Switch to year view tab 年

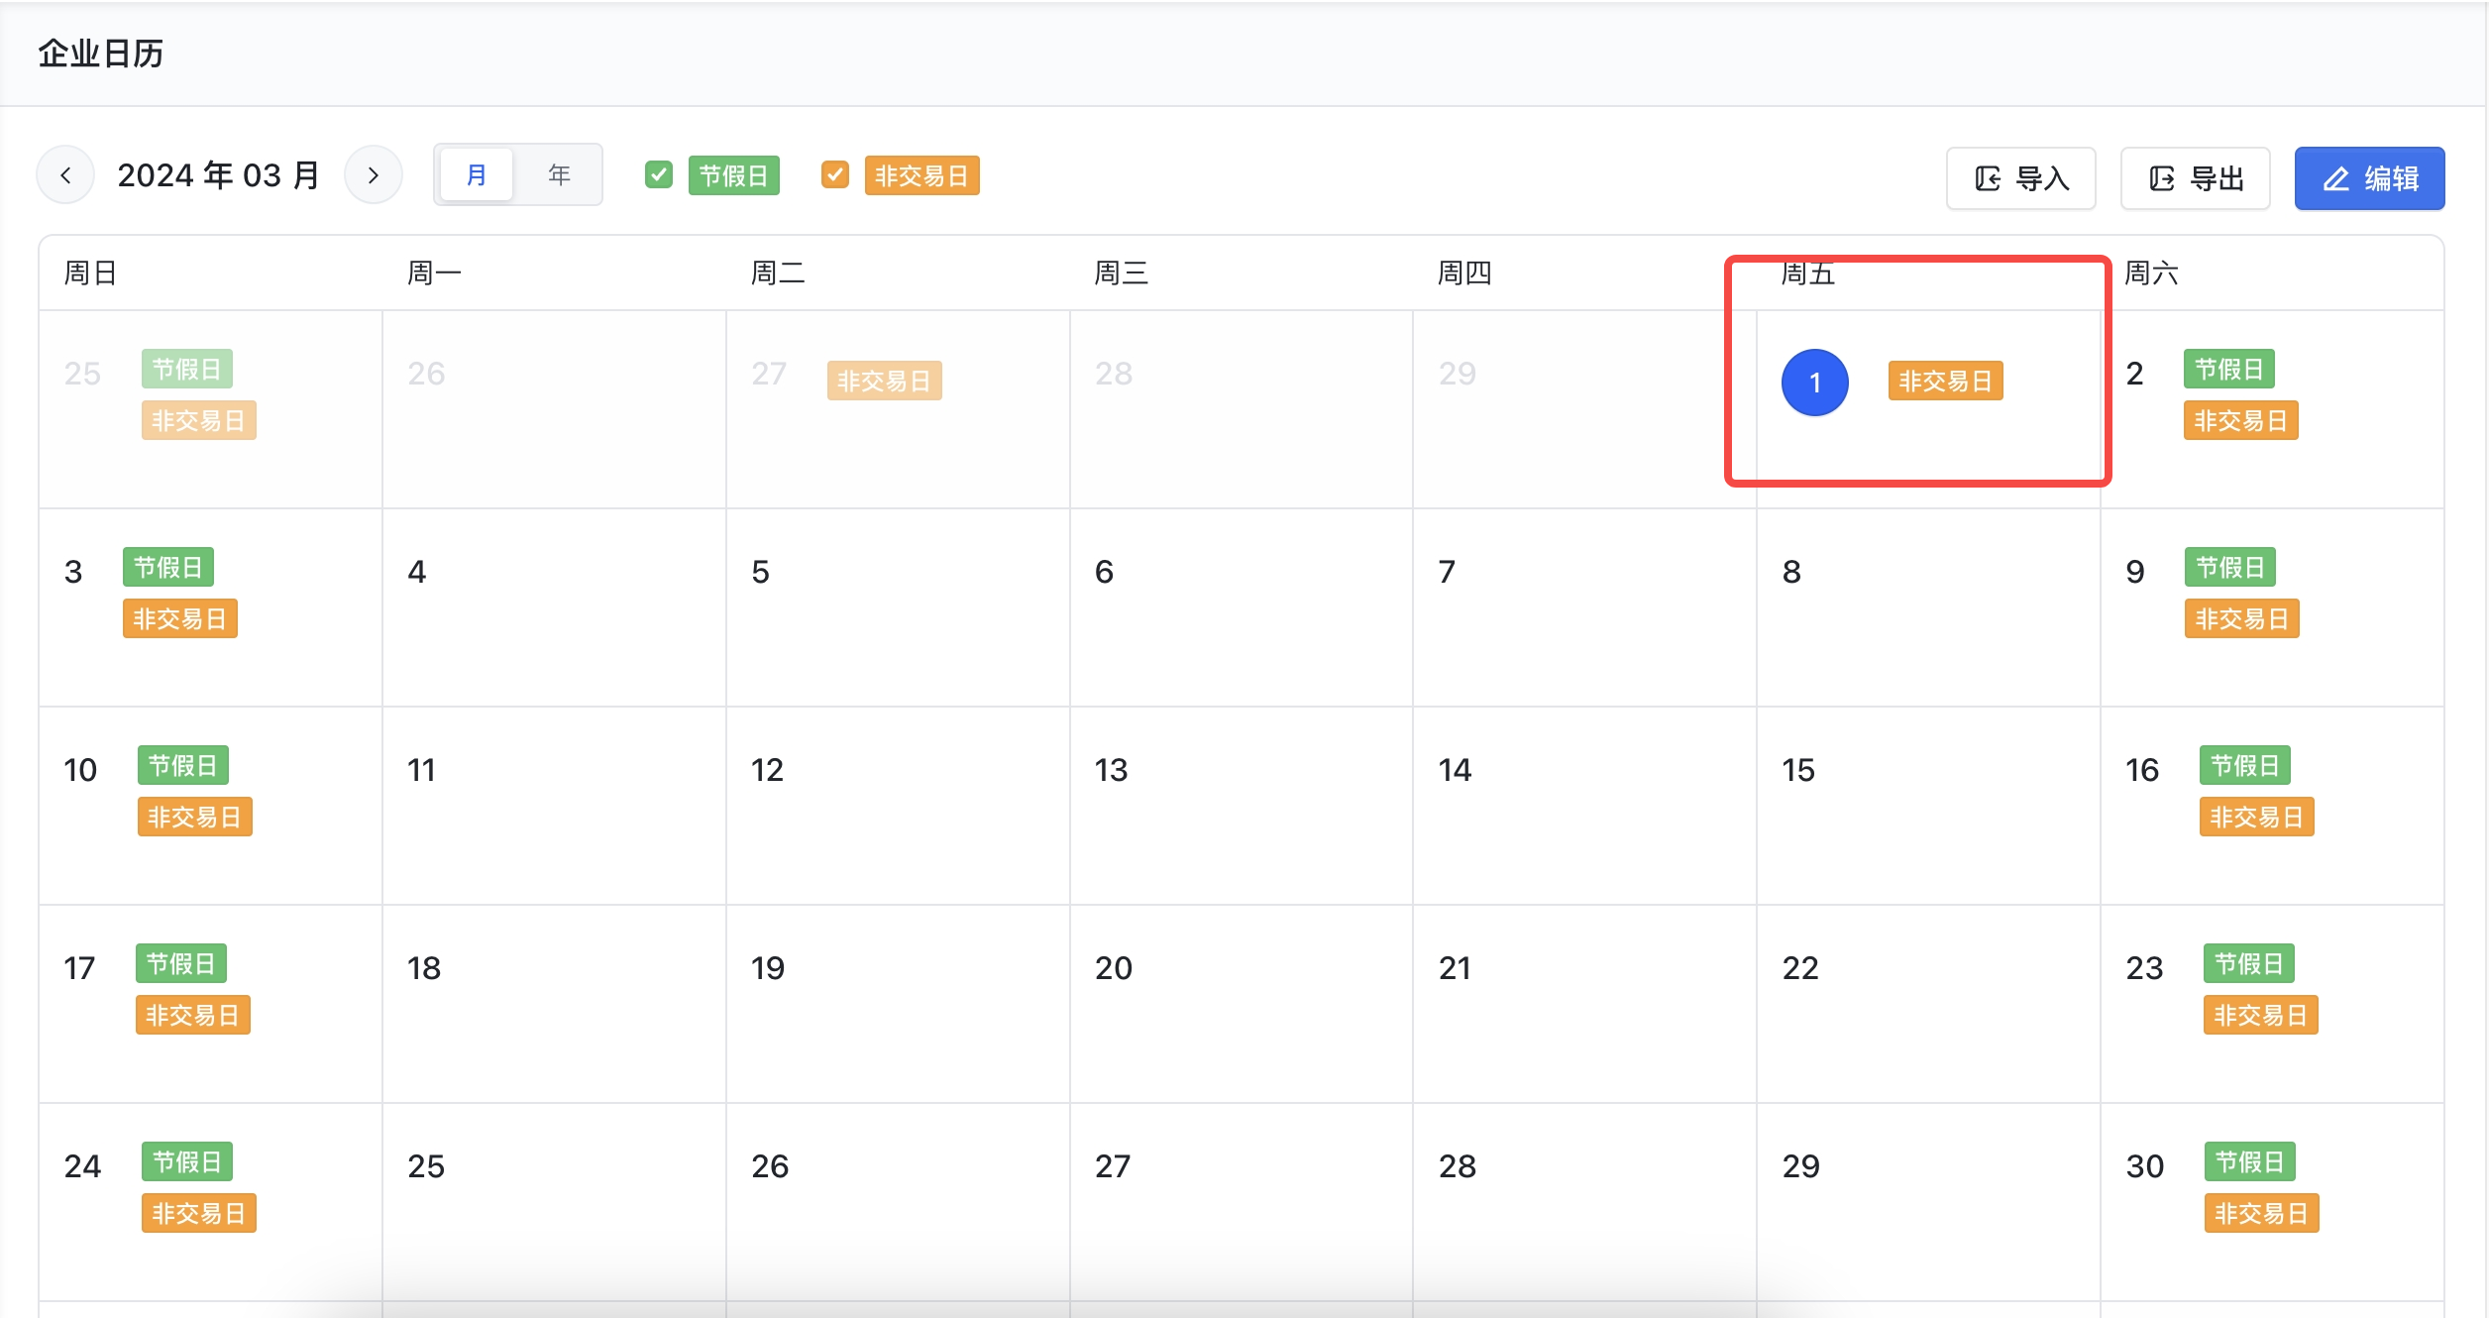[559, 175]
